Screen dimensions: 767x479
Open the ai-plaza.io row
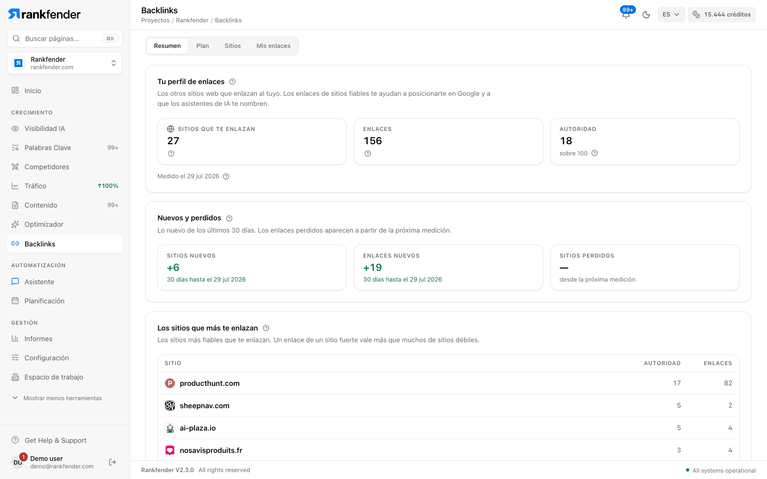448,428
